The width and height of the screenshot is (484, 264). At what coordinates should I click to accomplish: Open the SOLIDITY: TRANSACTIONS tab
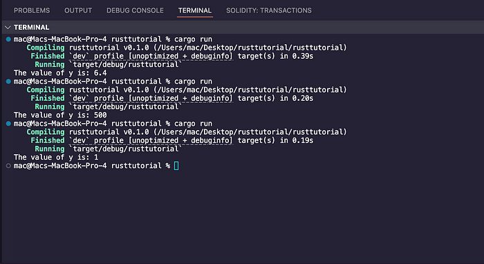click(269, 10)
